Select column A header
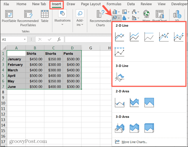Image resolution: width=188 pixels, height=147 pixels. 16,48
